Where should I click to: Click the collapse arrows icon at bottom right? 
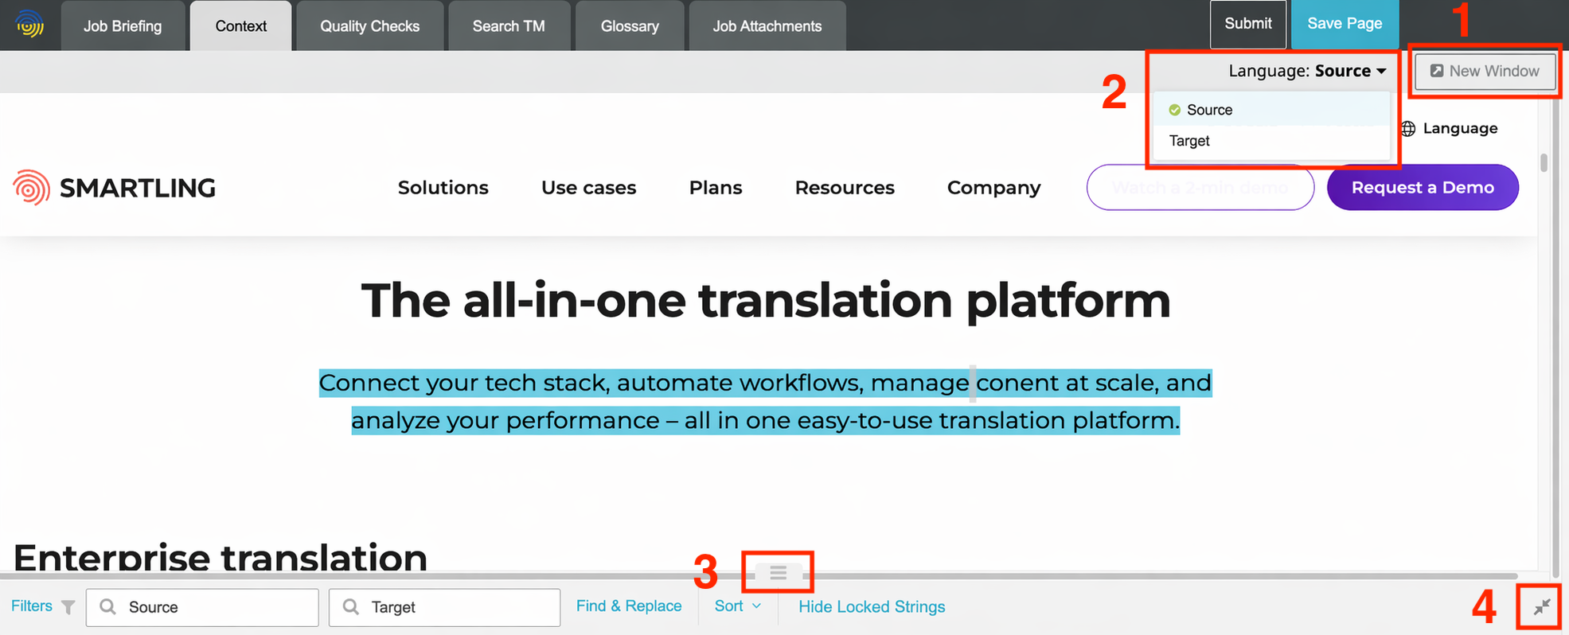(1541, 607)
